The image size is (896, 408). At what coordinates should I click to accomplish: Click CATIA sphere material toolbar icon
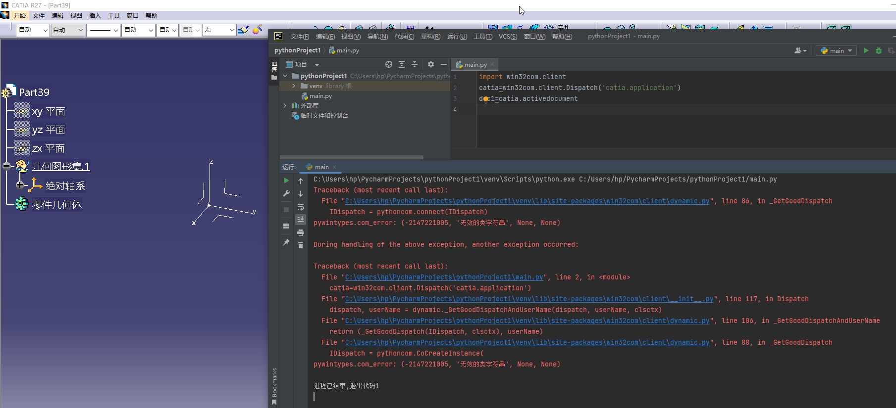point(257,30)
